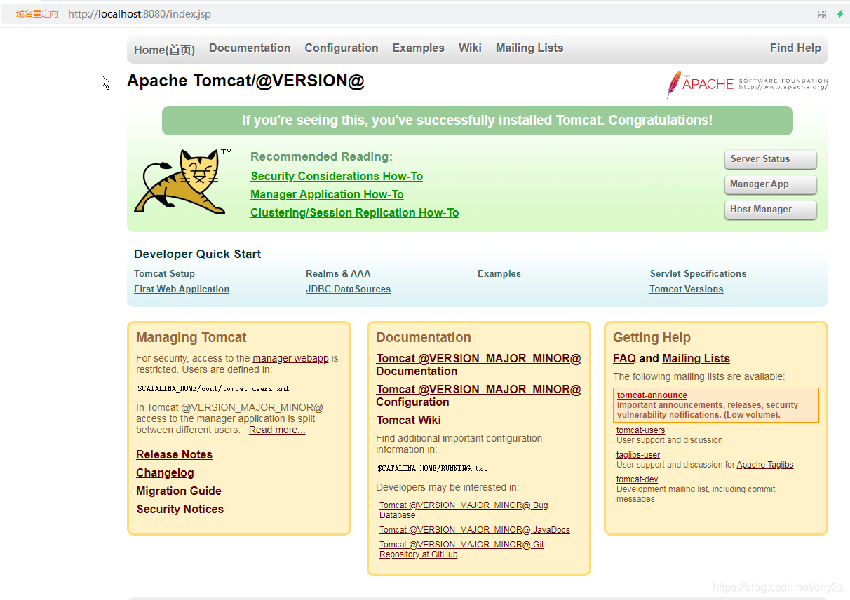Click the orange domain redirect label
The image size is (850, 600).
pyautogui.click(x=37, y=14)
